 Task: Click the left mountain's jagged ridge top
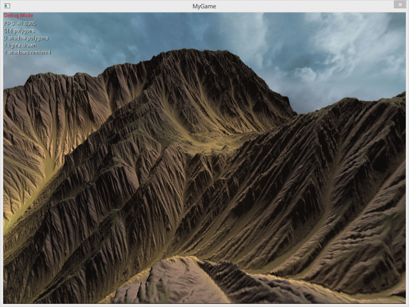[51, 77]
